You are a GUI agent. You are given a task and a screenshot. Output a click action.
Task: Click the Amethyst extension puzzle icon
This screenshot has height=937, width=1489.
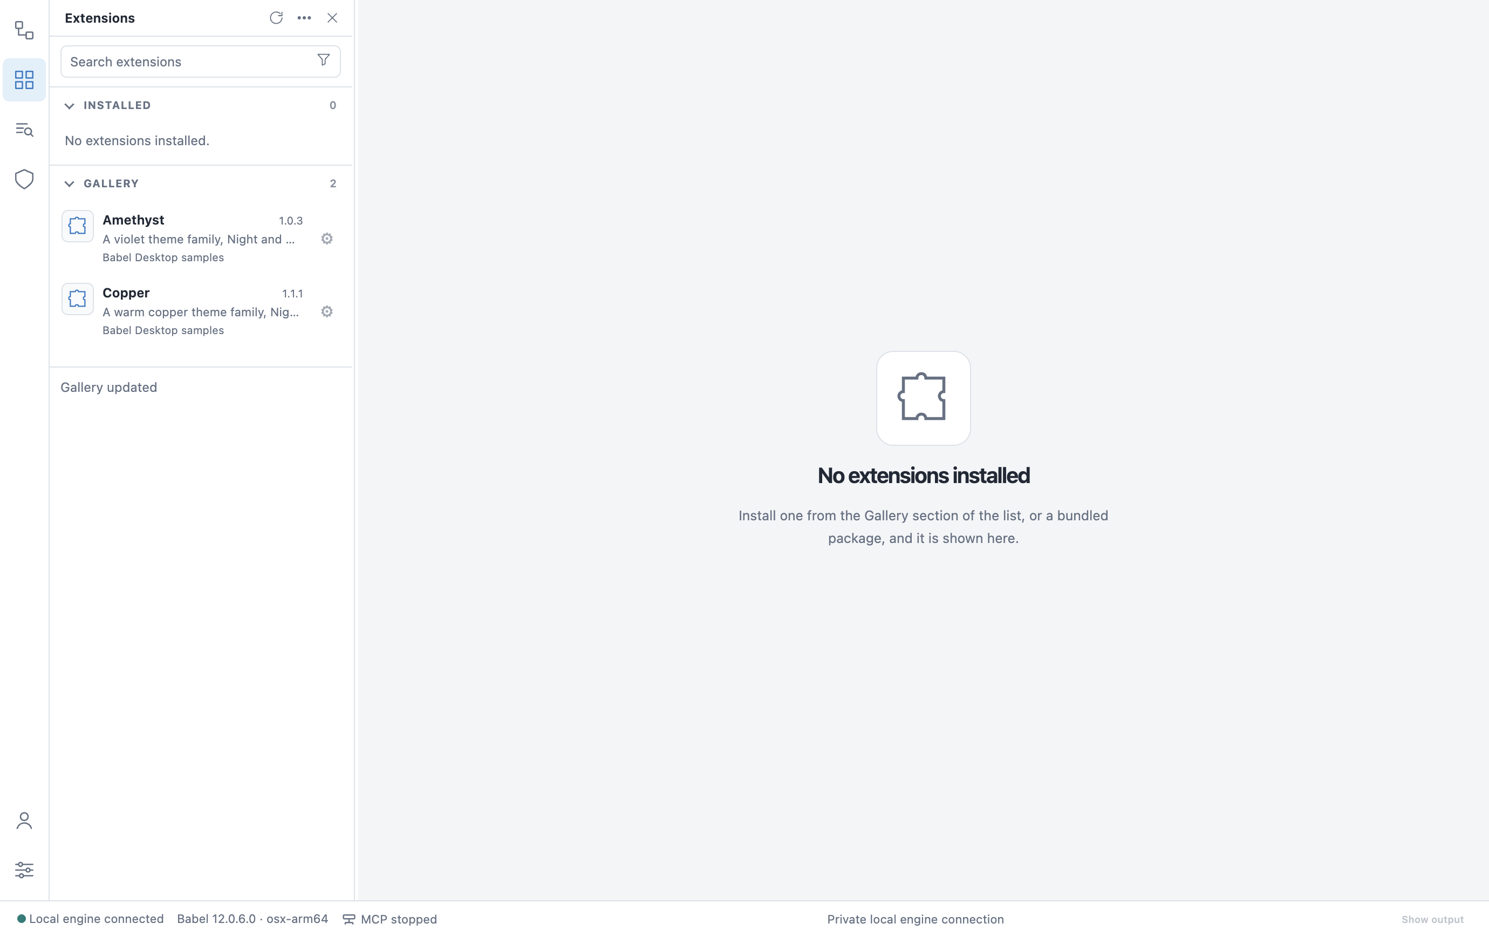pos(77,226)
